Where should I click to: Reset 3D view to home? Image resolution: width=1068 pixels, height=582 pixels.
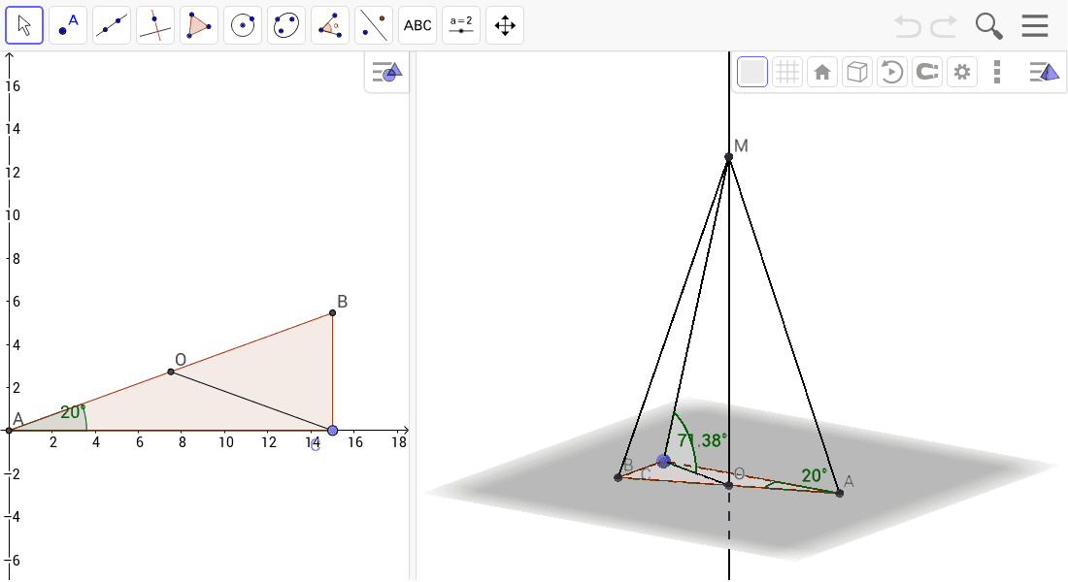822,72
